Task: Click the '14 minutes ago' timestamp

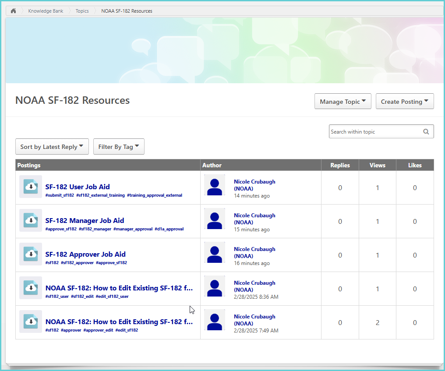Action: (252, 196)
